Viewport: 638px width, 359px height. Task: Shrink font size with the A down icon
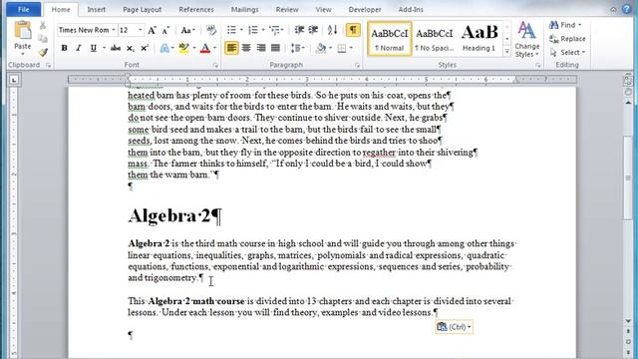tap(165, 31)
